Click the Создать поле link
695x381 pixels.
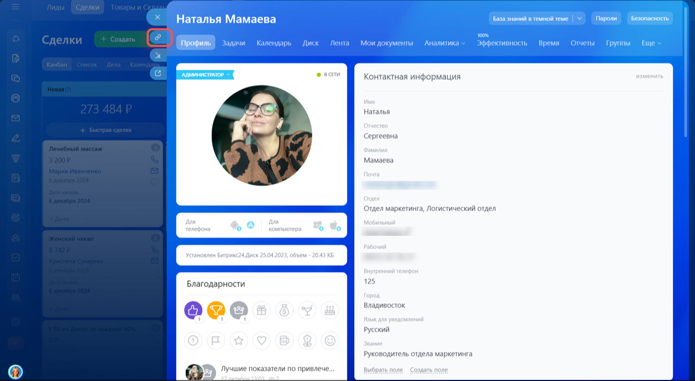point(428,370)
